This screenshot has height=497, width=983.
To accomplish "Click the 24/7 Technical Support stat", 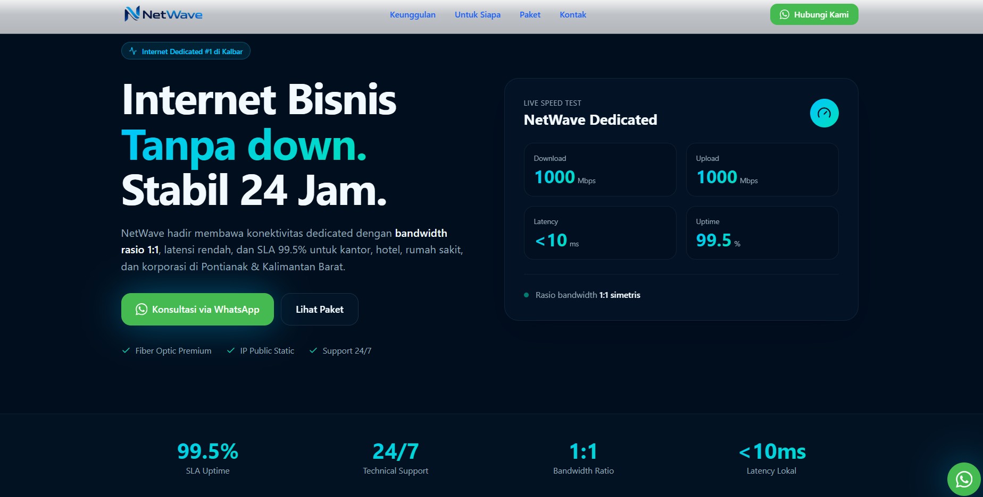I will pos(395,458).
